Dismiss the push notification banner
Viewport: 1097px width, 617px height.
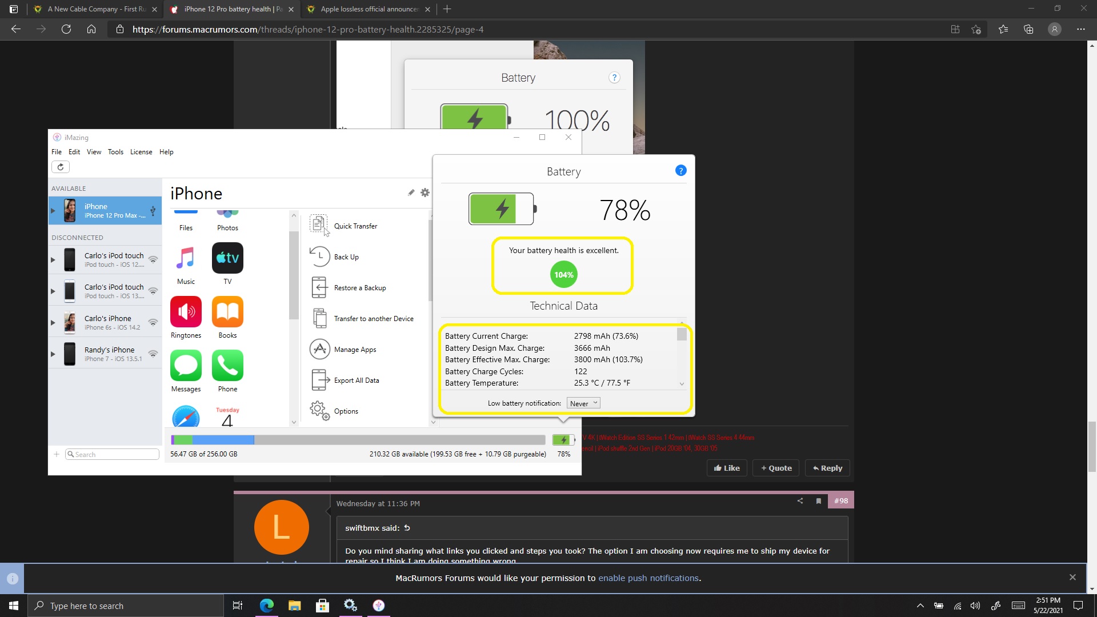[1072, 578]
